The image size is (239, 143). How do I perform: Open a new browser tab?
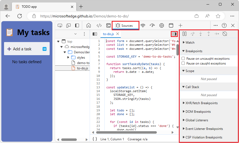(x=81, y=7)
